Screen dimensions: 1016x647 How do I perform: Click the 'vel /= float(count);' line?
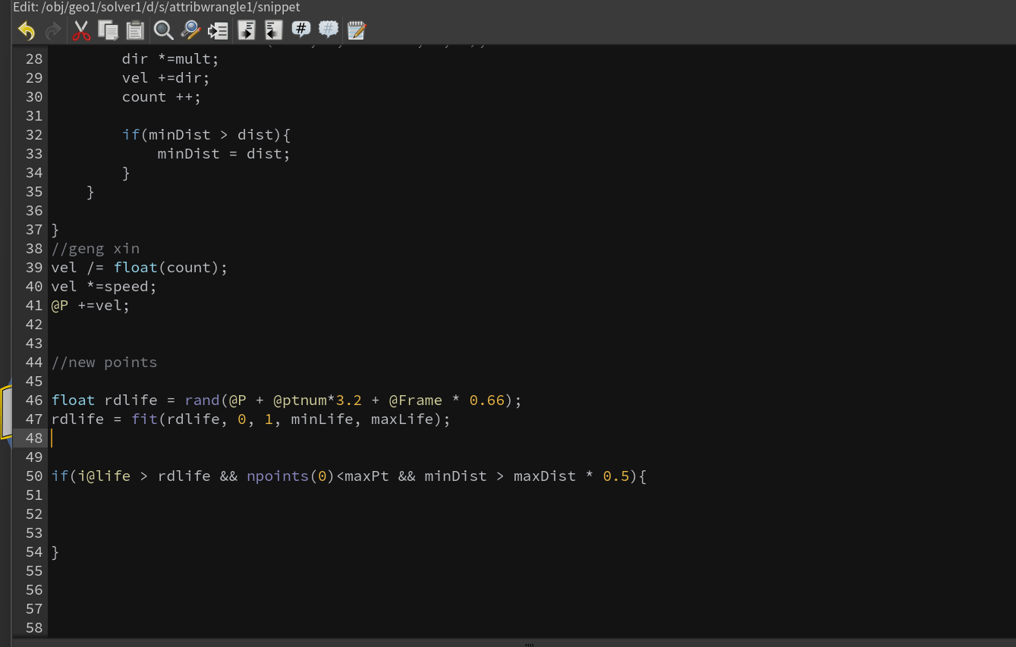pos(140,267)
